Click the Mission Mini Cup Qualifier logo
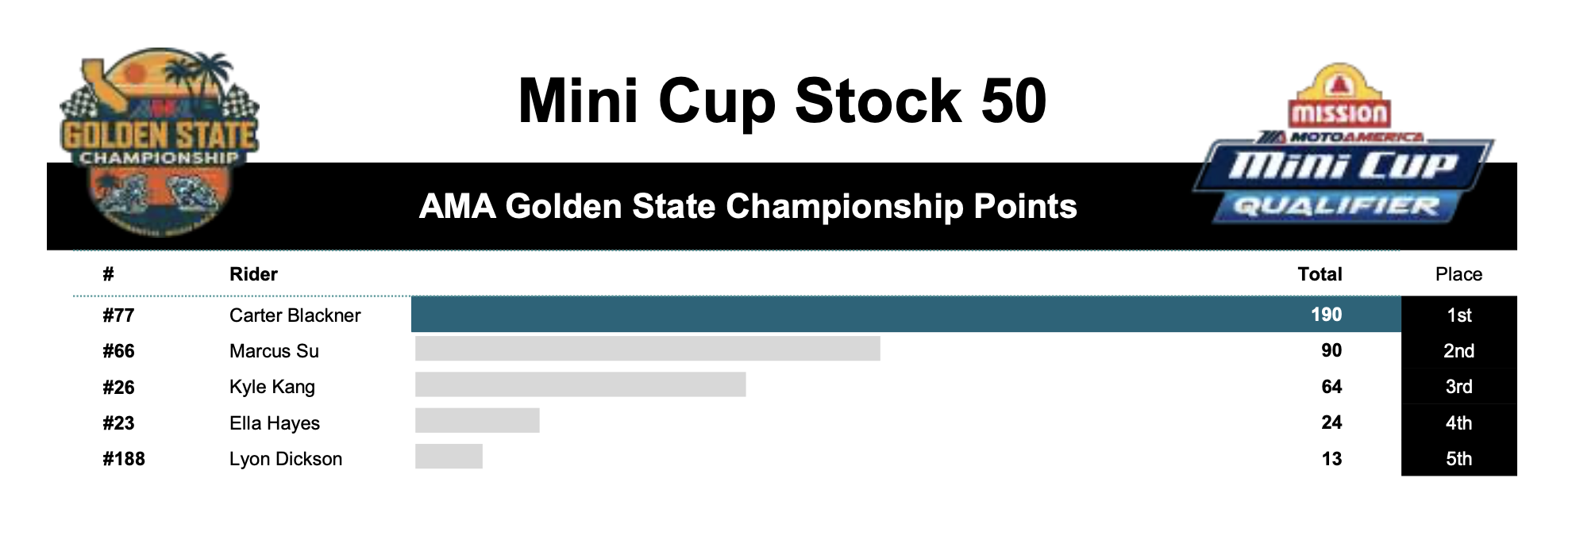Viewport: 1576px width, 535px height. 1343,144
